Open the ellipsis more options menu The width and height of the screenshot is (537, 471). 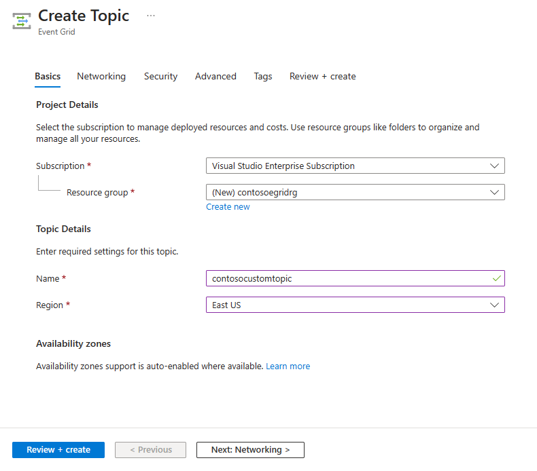coord(151,16)
